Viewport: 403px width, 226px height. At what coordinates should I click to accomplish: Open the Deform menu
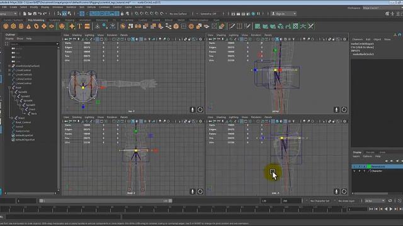point(91,7)
